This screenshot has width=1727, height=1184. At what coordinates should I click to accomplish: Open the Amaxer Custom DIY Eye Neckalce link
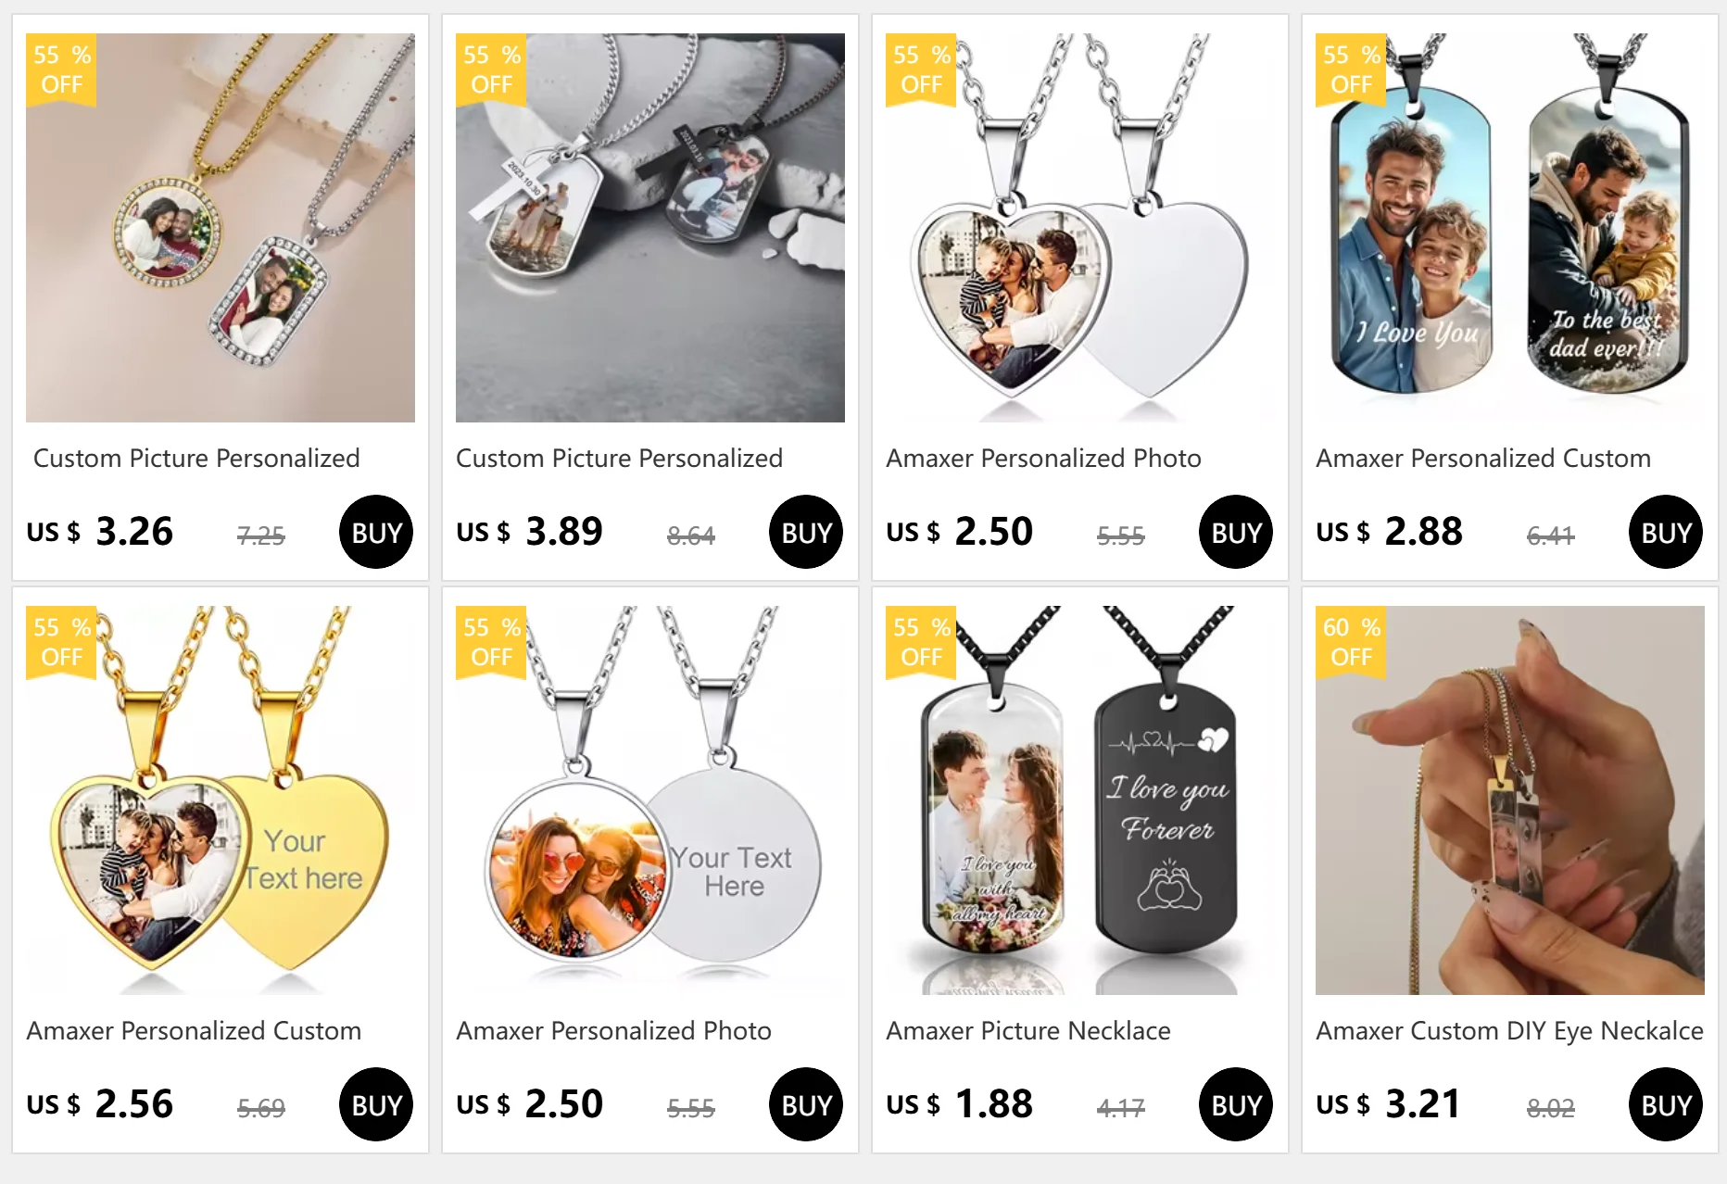point(1509,1031)
